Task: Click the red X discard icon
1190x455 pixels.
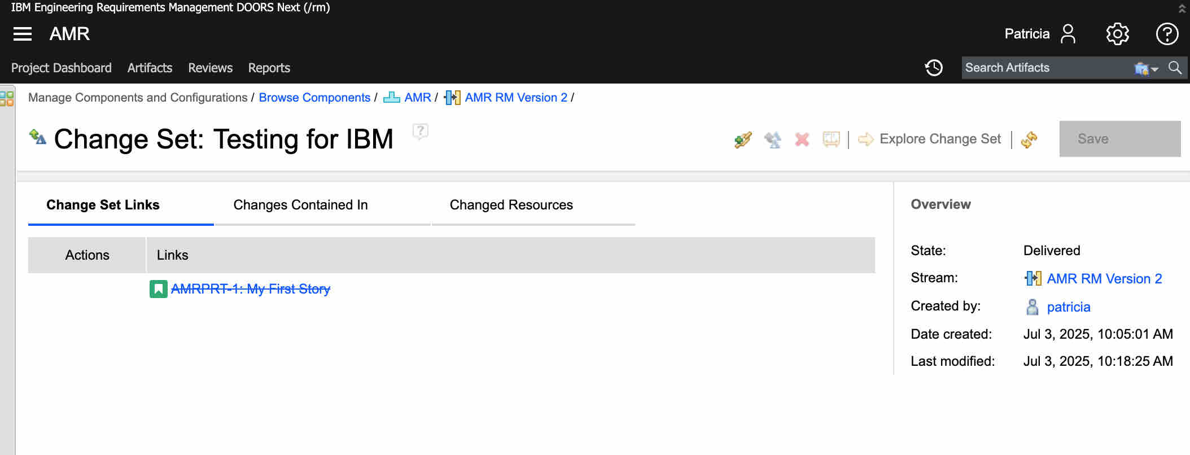Action: (x=802, y=139)
